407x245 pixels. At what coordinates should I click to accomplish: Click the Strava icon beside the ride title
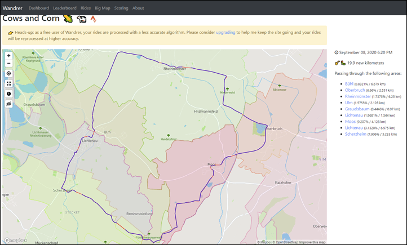[x=94, y=19]
